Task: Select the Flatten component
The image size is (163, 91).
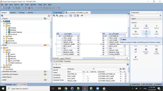Action: tap(156, 33)
